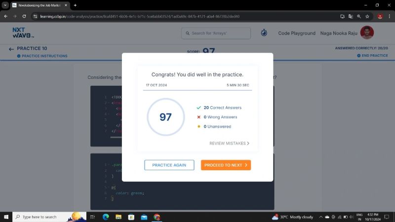Open site information icon in address bar
Image resolution: width=395 pixels, height=222 pixels.
pos(35,16)
